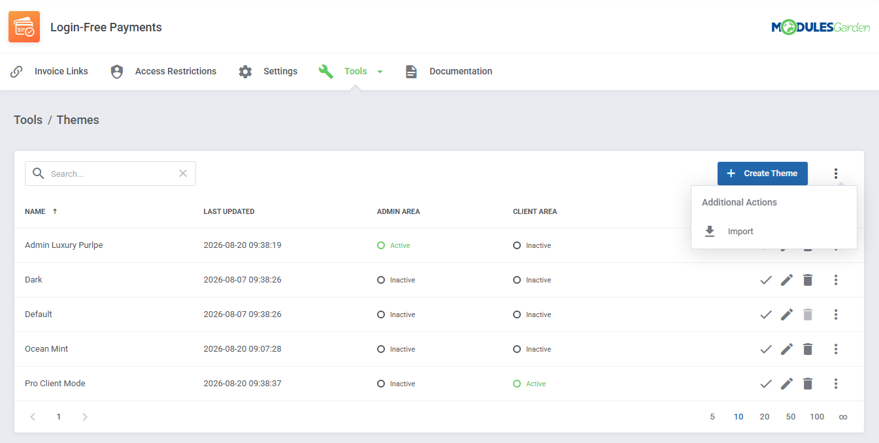
Task: Go to the Settings tab
Action: (x=268, y=71)
